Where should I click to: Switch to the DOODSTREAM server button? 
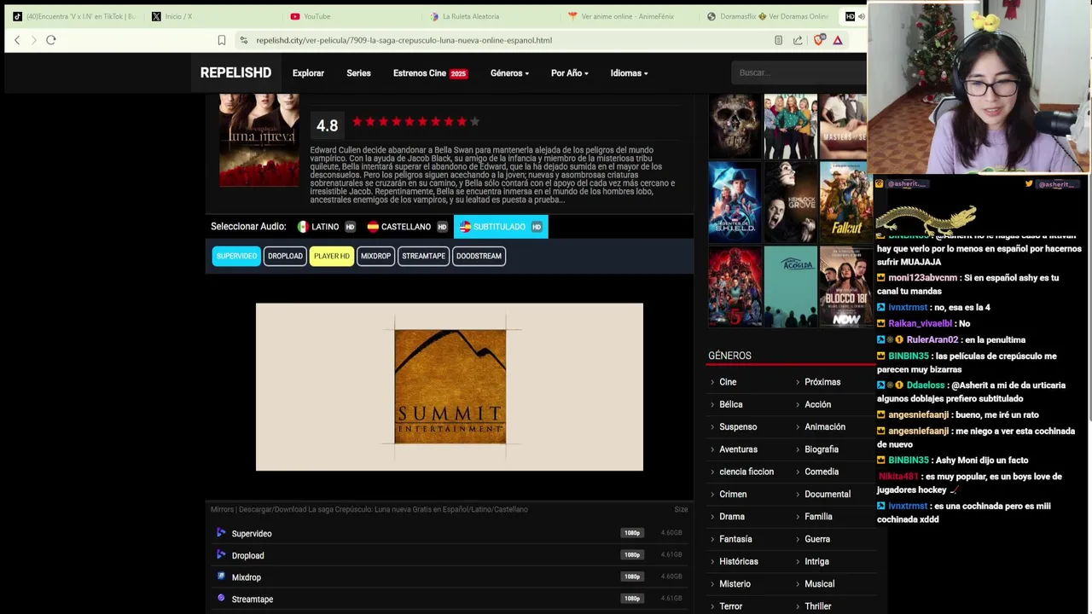pyautogui.click(x=479, y=256)
